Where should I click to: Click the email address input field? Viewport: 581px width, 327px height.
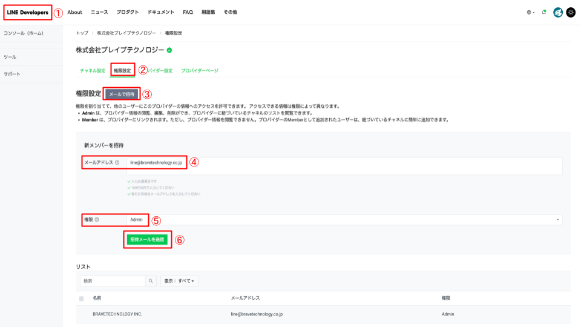pos(344,166)
